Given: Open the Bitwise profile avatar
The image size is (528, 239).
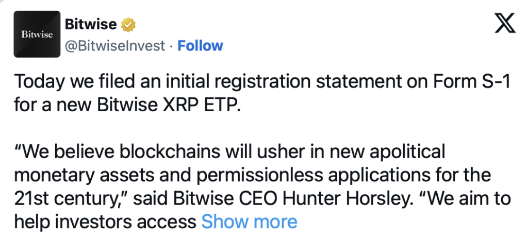Looking at the screenshot, I should (37, 34).
